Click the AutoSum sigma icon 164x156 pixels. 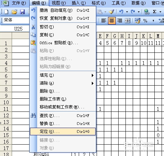pos(154,12)
